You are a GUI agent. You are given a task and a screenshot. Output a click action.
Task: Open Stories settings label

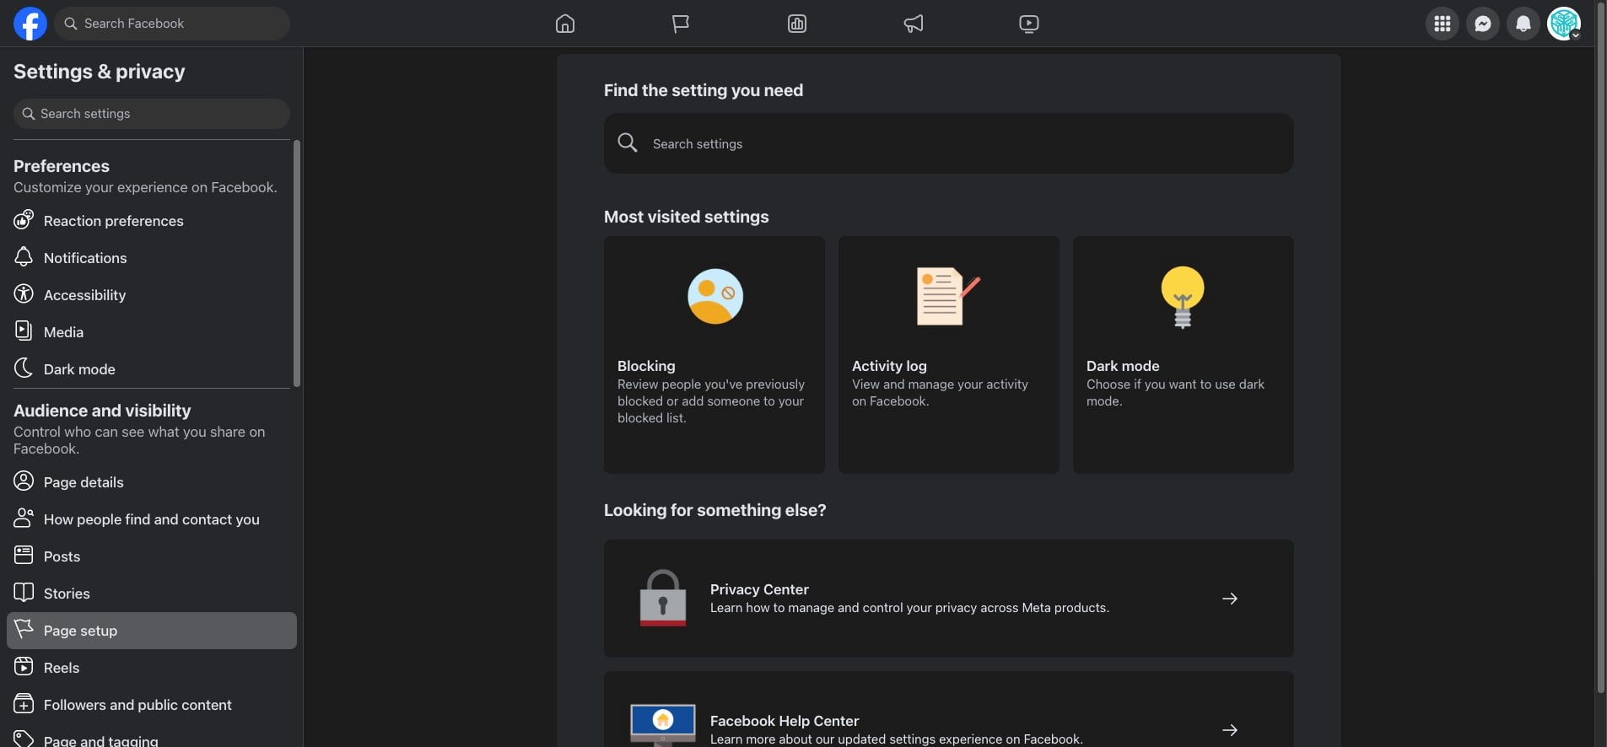tap(67, 594)
